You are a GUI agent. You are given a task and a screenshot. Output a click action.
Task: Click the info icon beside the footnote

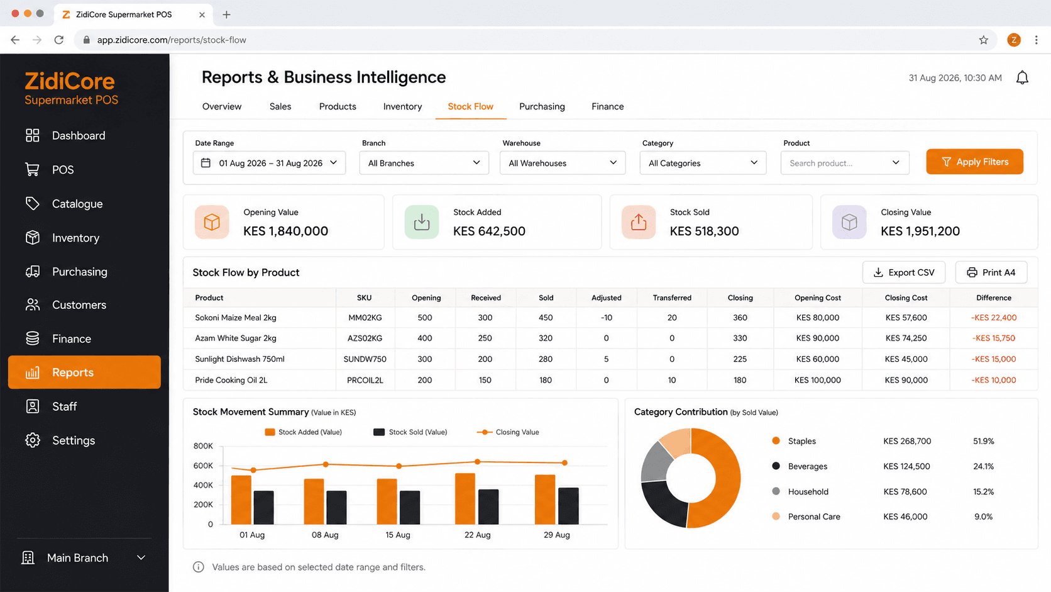click(x=199, y=567)
